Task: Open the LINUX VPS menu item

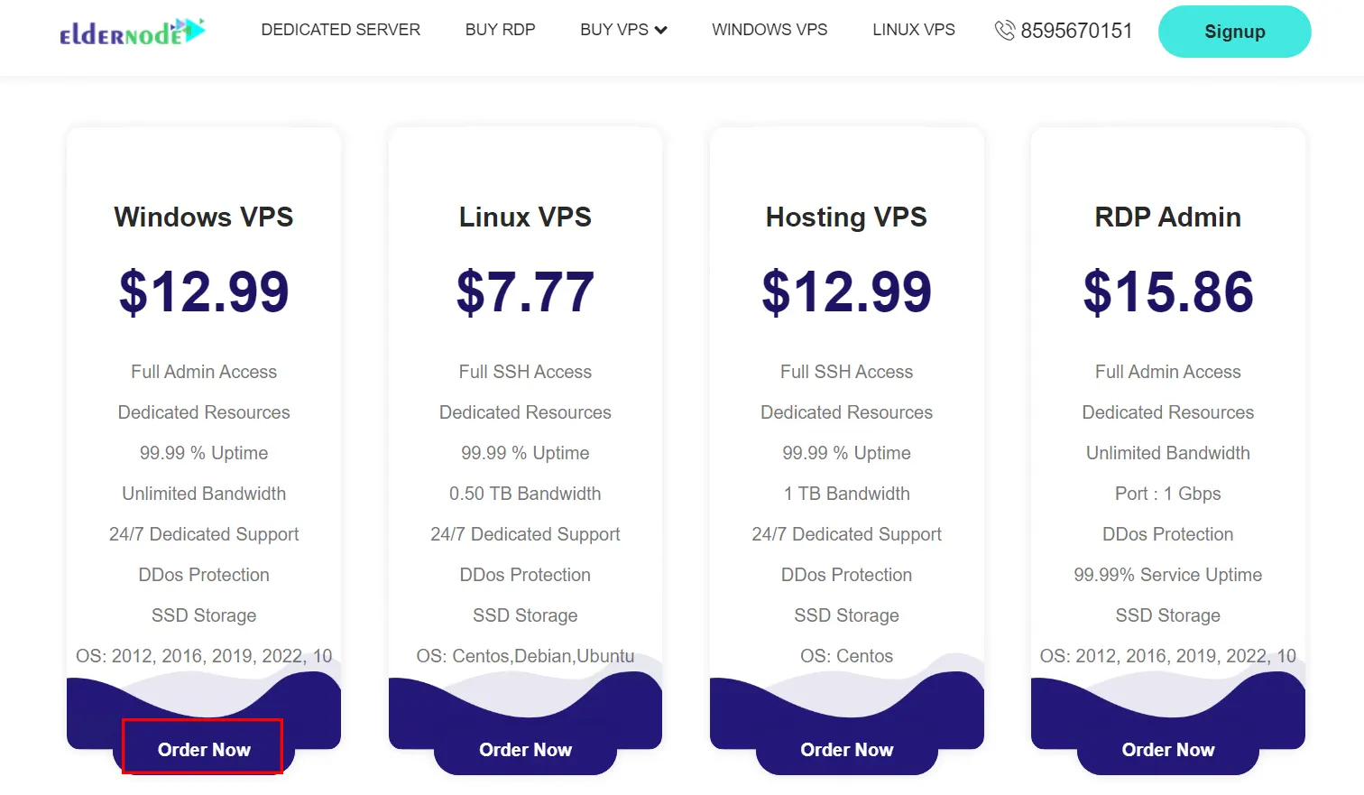Action: (x=913, y=30)
